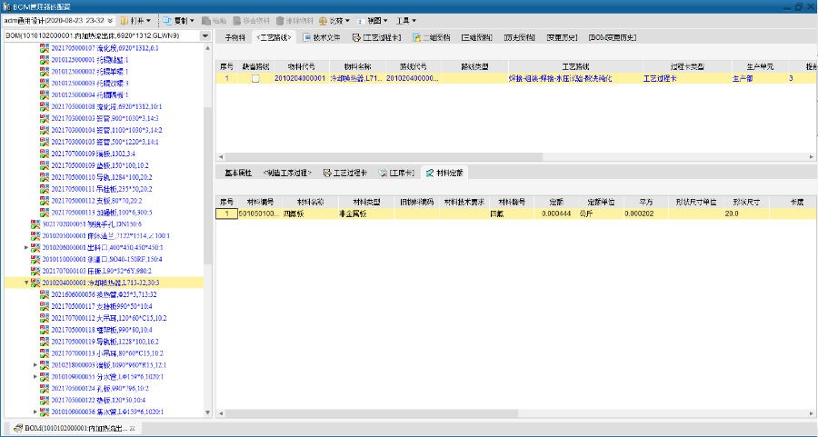Switch to the 基本属性 tab

tap(238, 172)
